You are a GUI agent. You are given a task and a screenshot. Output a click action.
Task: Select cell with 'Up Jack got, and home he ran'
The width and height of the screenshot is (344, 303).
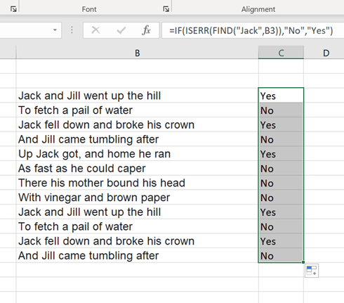138,154
